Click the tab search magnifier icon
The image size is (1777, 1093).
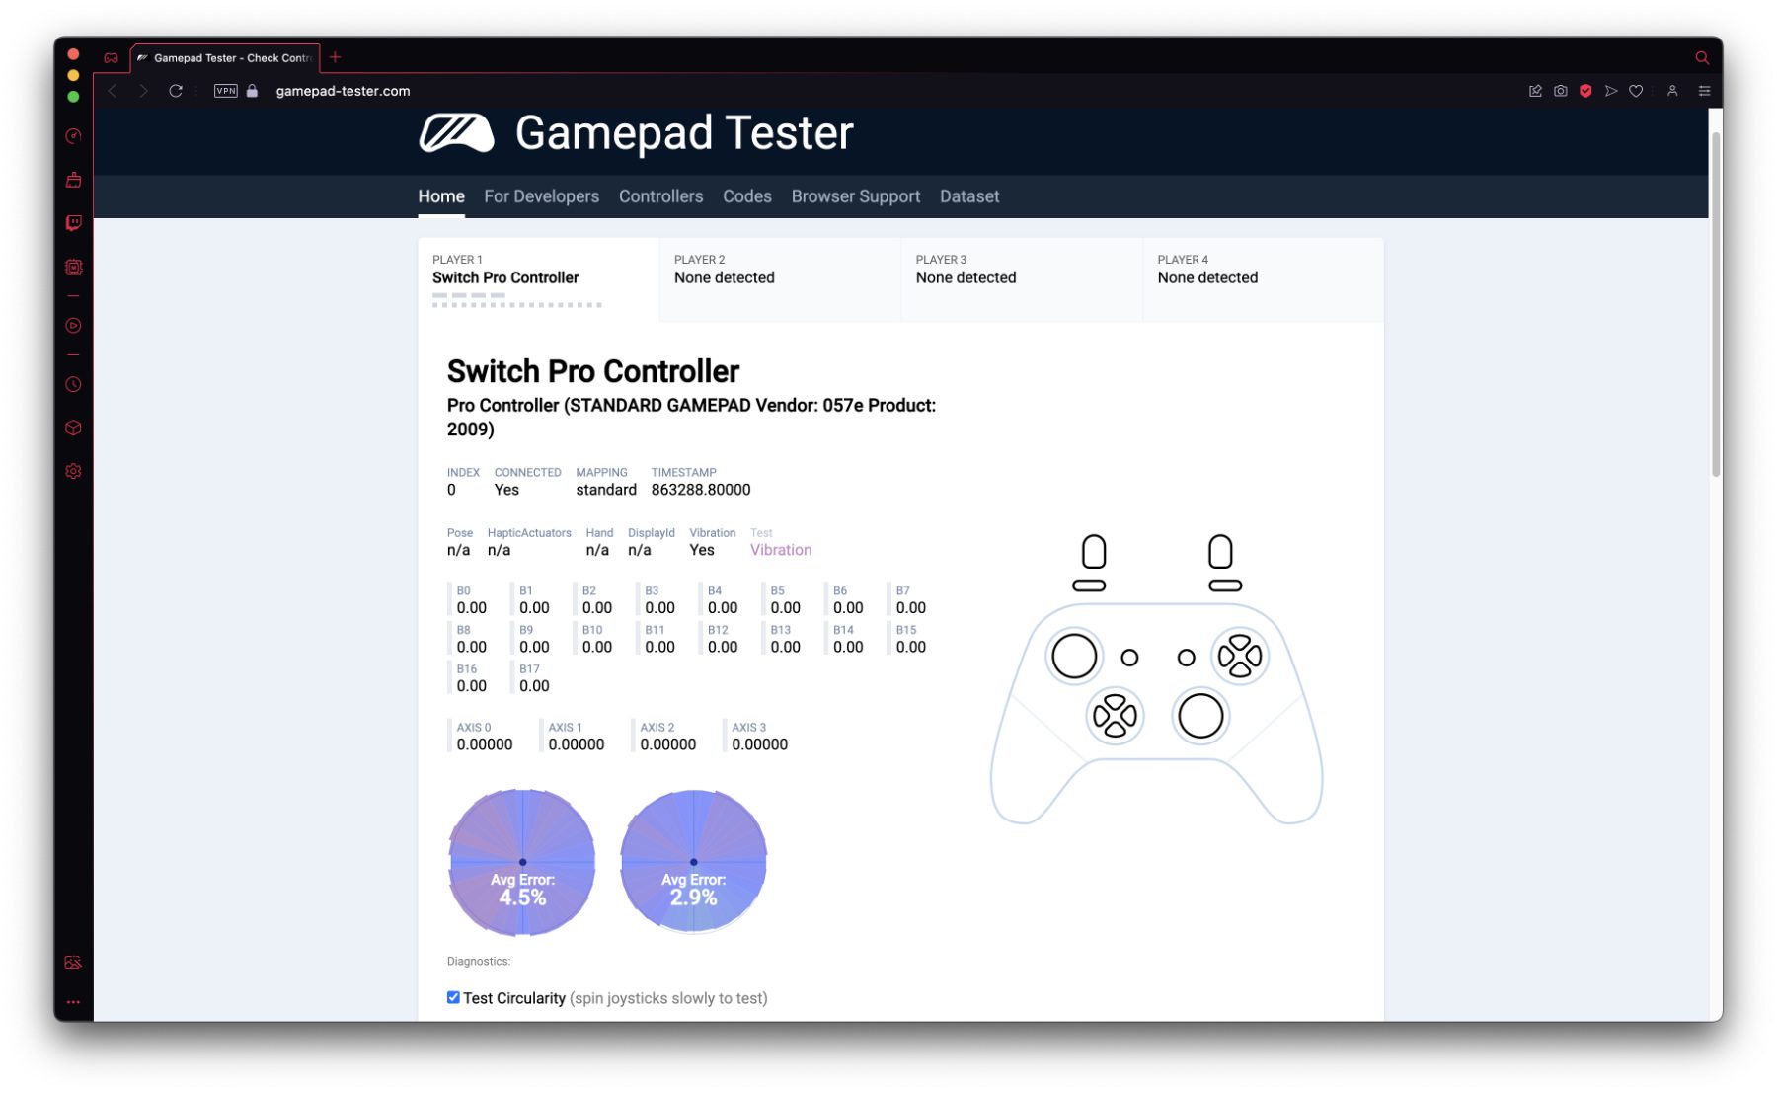[1702, 58]
